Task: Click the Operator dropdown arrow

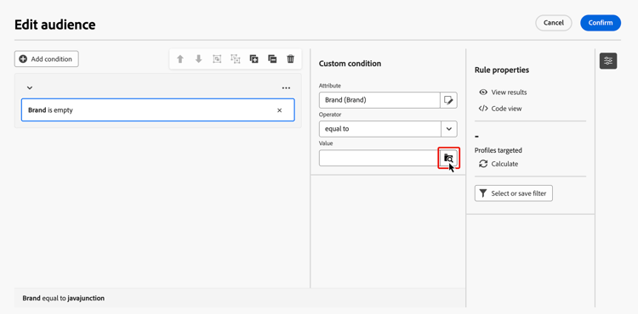Action: click(449, 129)
